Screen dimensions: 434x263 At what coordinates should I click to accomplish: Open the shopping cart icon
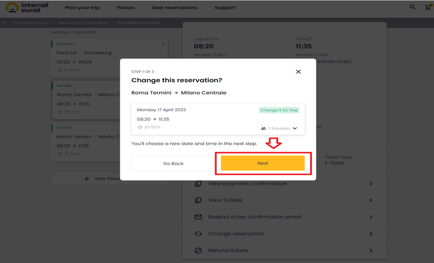point(428,7)
